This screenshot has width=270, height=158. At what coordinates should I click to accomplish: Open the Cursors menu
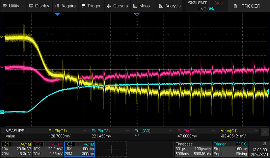(117, 6)
